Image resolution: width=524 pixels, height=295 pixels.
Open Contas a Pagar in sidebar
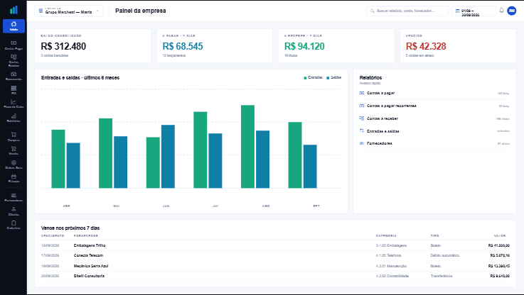click(x=14, y=45)
